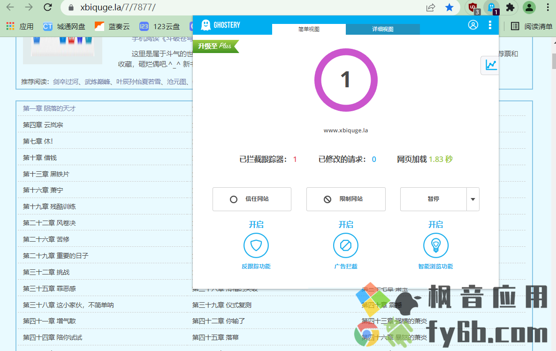The height and width of the screenshot is (351, 556).
Task: Open chapter 第三十二章 挑战
Action: click(x=46, y=272)
